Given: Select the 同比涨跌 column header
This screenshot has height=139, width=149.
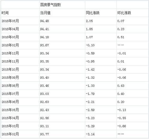Looking at the screenshot, I should point(93,13).
